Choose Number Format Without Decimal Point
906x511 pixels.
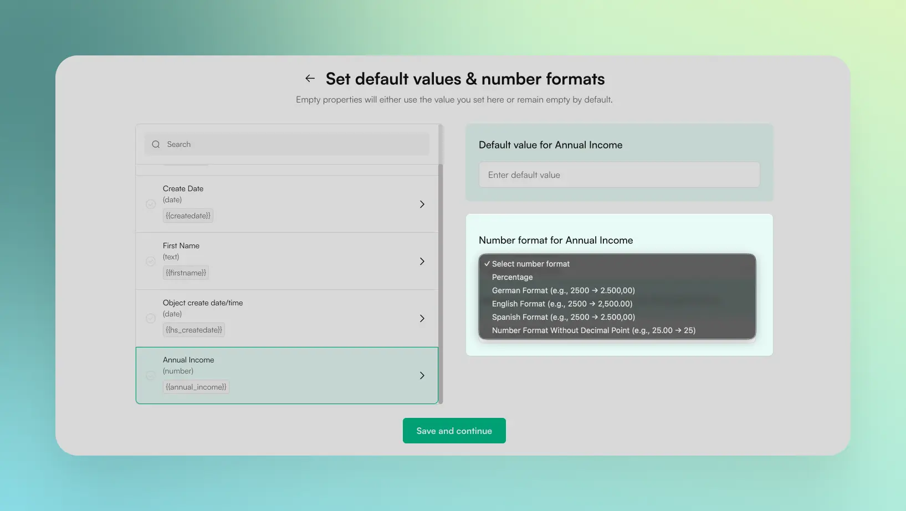pos(593,330)
